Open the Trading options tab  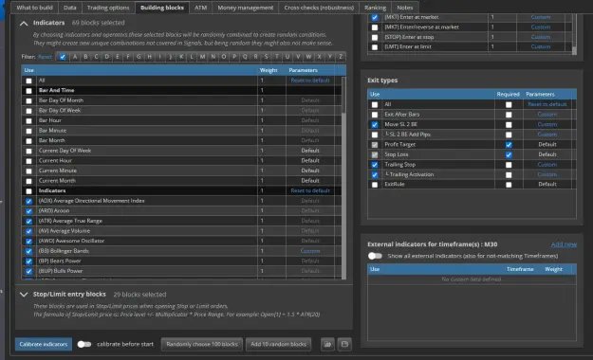click(x=108, y=8)
